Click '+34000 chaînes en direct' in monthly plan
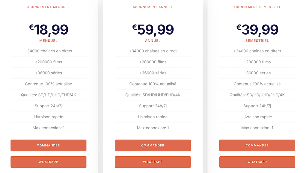The width and height of the screenshot is (306, 173). pos(48,51)
